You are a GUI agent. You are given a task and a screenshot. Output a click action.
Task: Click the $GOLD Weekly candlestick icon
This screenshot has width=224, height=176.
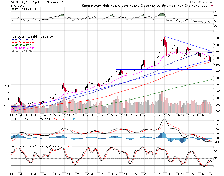tap(13, 37)
